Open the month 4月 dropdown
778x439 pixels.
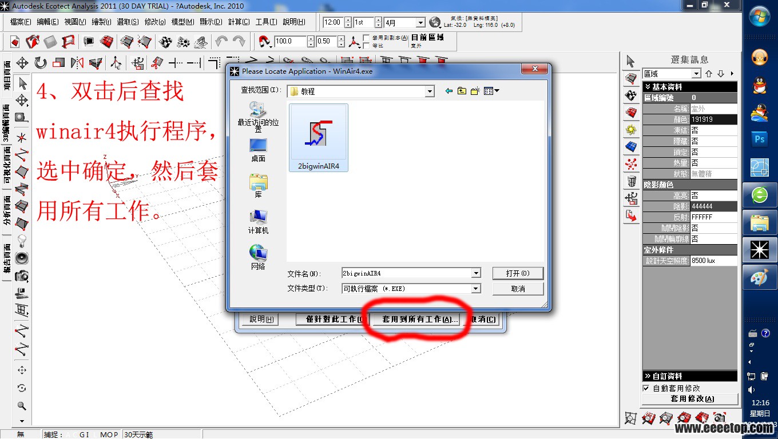[x=420, y=22]
